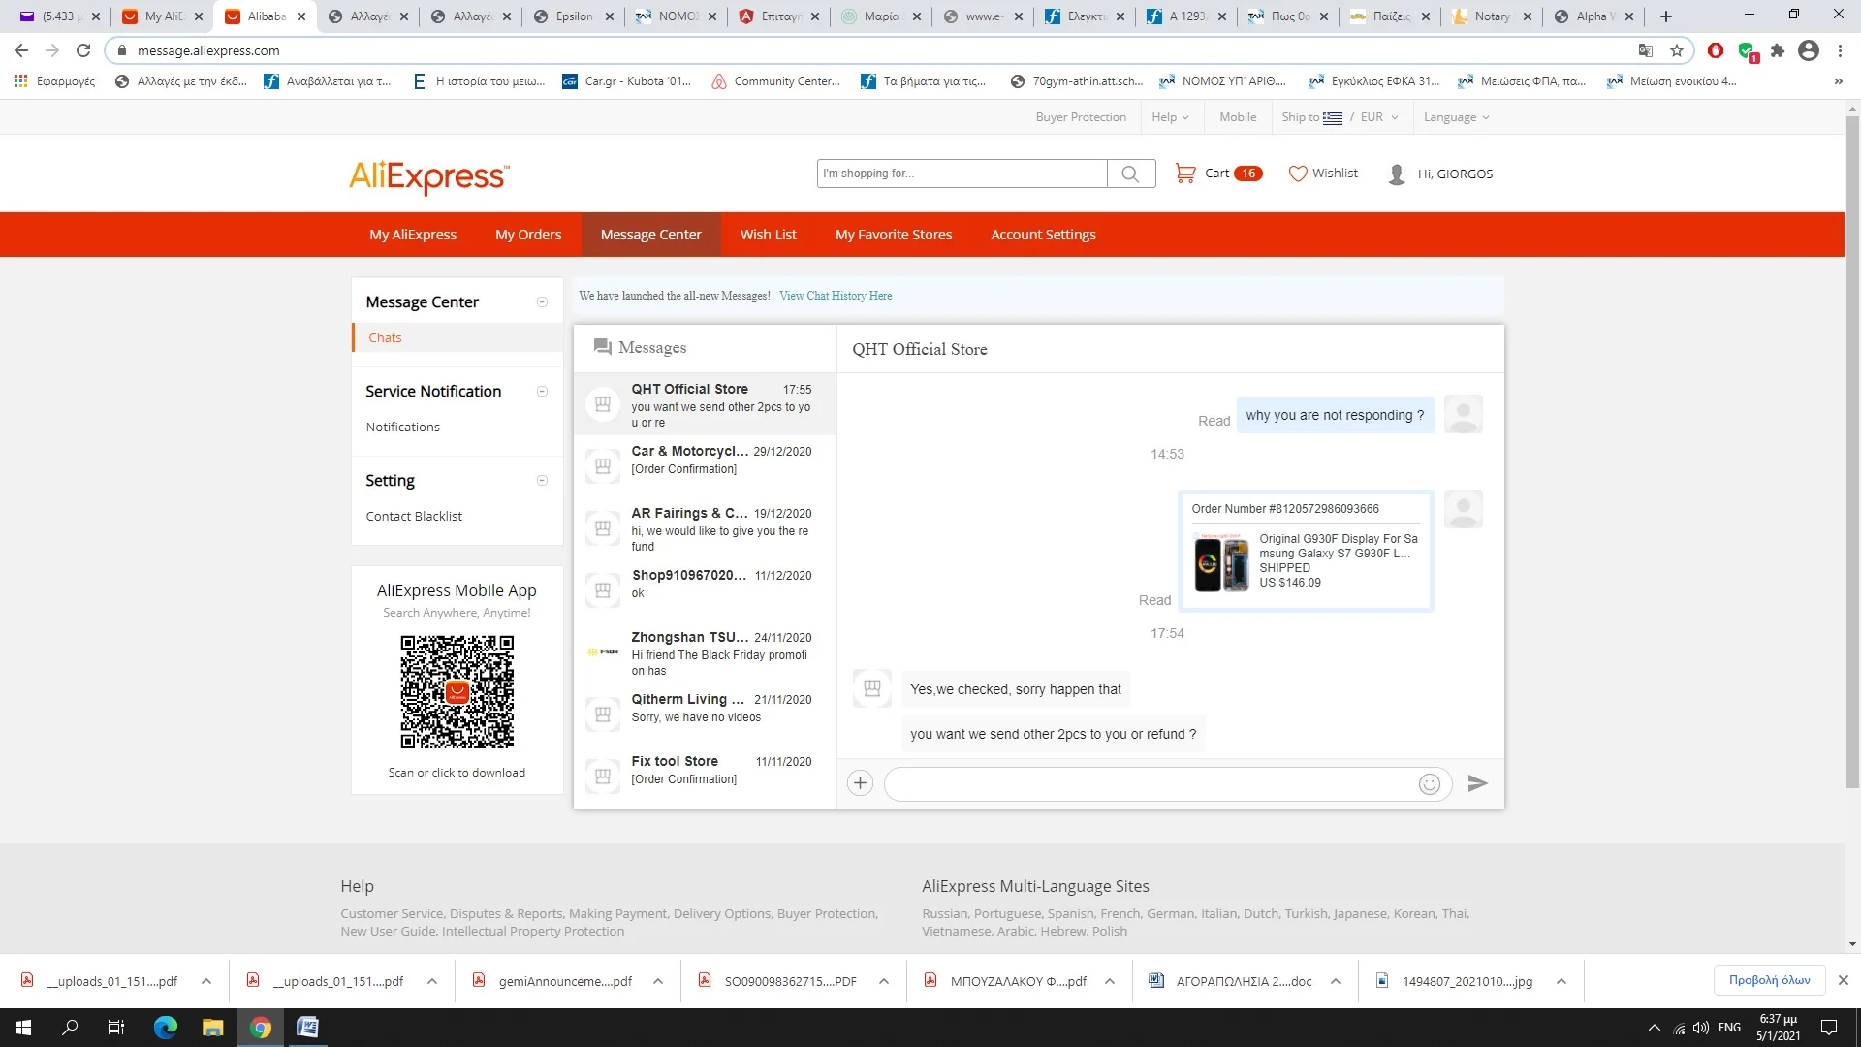
Task: Bookmark page with the star icon
Action: (x=1677, y=50)
